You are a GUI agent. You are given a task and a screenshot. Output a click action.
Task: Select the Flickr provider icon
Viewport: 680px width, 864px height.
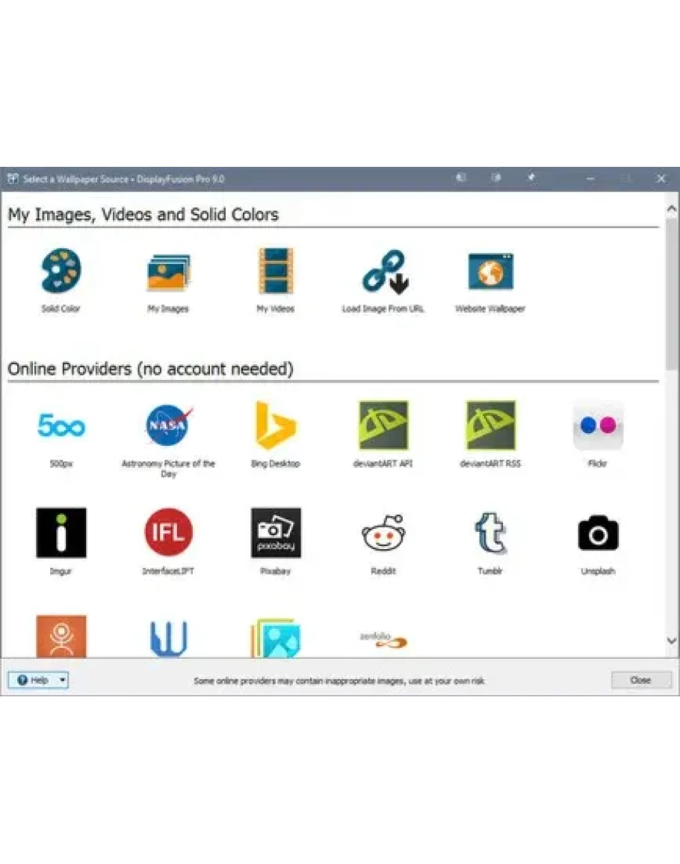tap(598, 426)
